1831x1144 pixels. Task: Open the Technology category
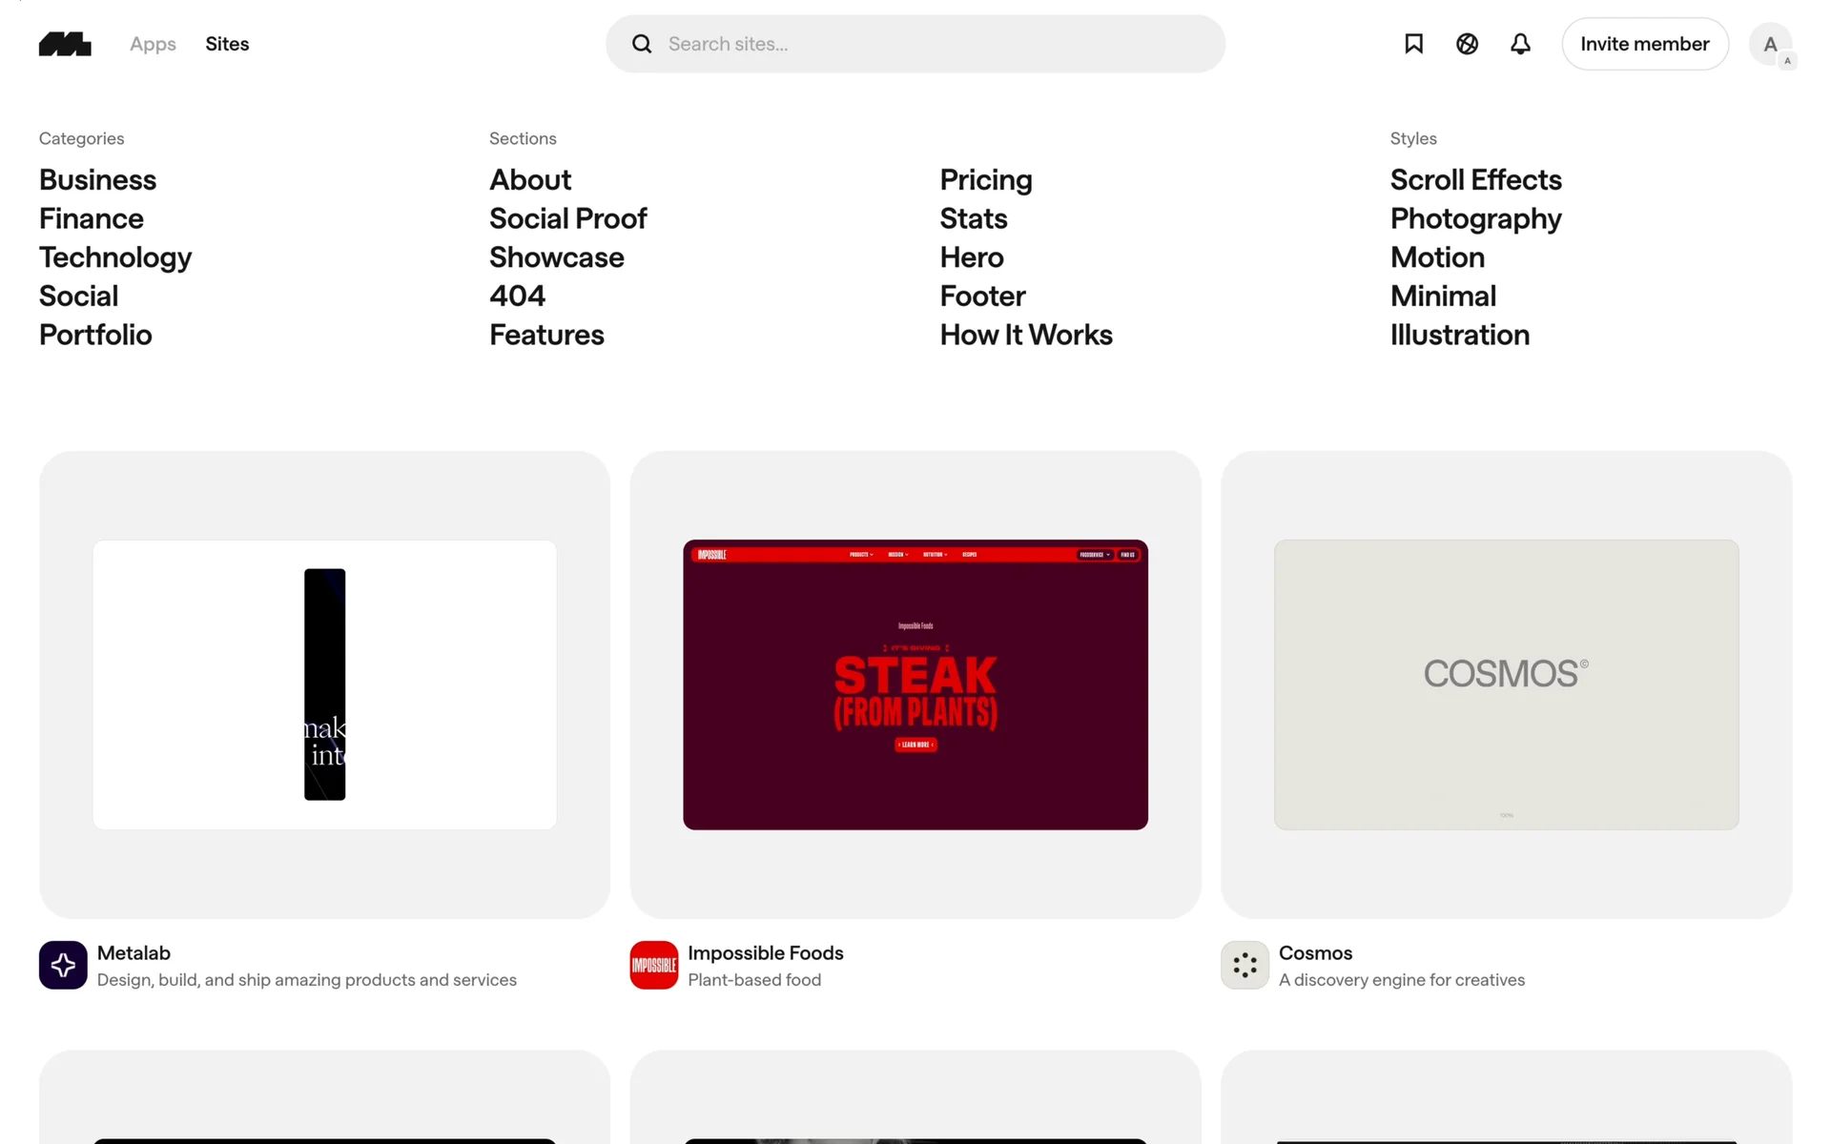coord(115,257)
